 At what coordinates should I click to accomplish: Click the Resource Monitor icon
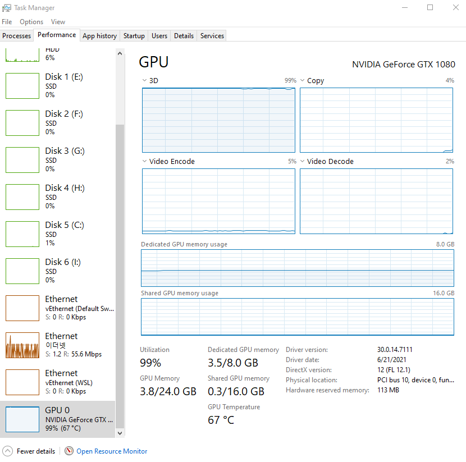tap(69, 451)
